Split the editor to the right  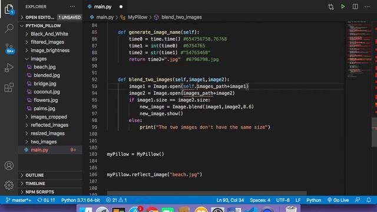click(x=355, y=6)
